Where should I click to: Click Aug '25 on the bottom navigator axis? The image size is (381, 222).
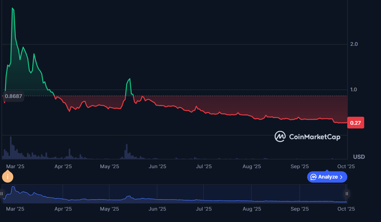252,209
